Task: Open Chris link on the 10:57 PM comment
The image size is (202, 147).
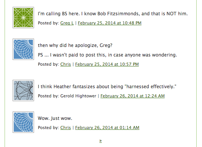Action: 65,64
